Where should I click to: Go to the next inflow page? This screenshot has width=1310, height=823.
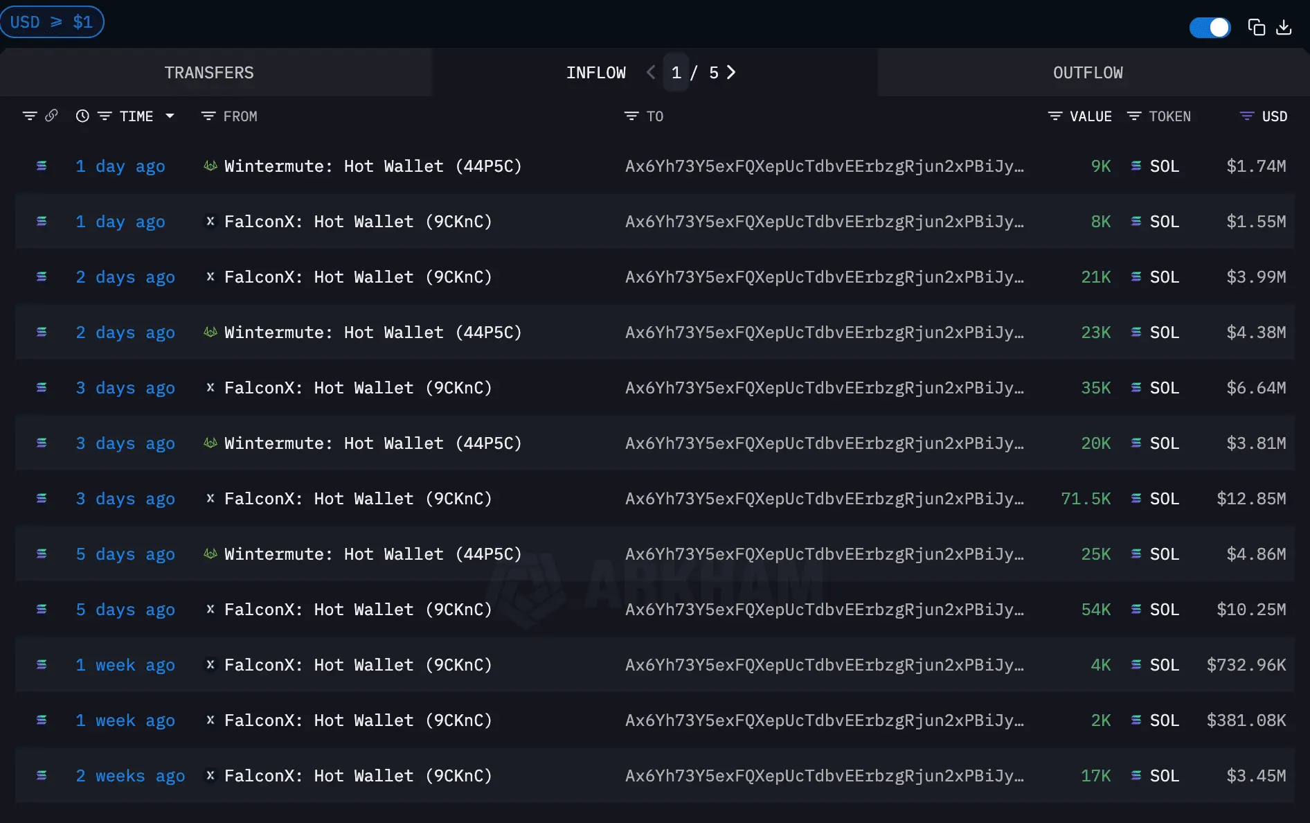[x=731, y=72]
